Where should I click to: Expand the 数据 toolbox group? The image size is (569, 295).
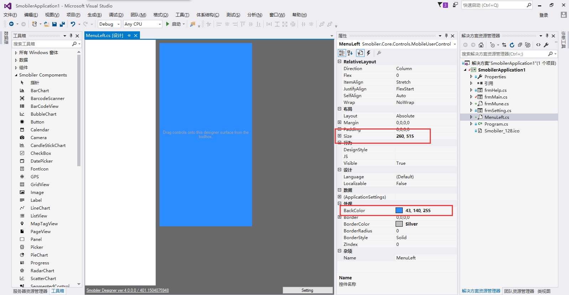(16, 60)
